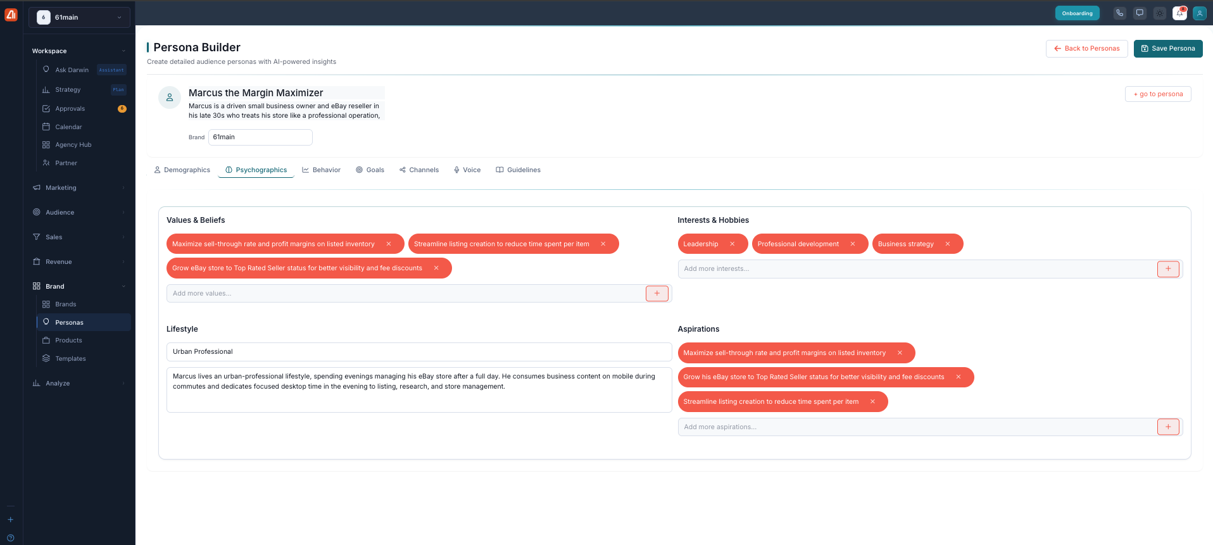Remove the Professional development tag
The image size is (1213, 545).
pyautogui.click(x=853, y=244)
